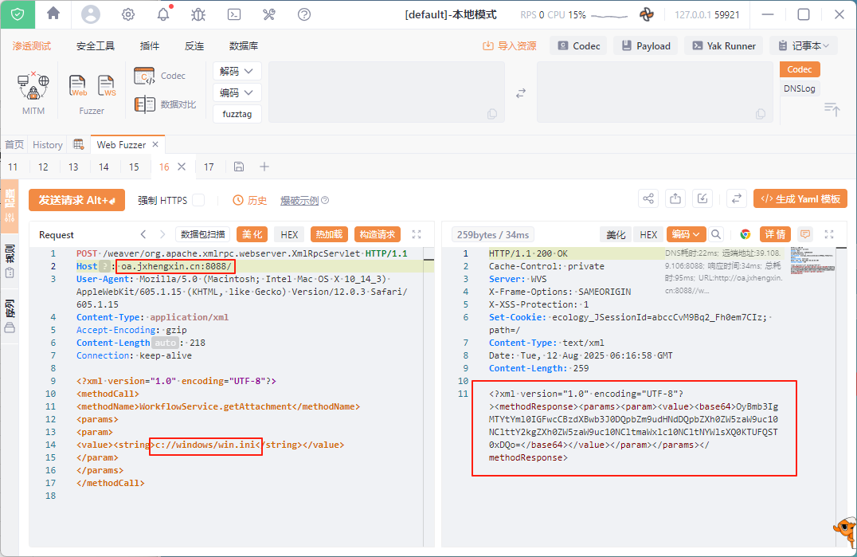
Task: Open the Web Fuzzer tool icon
Action: (77, 86)
